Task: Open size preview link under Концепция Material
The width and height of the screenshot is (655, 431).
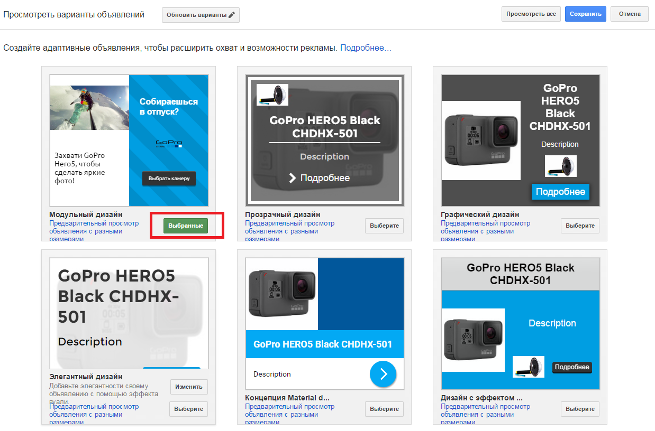Action: coord(290,414)
